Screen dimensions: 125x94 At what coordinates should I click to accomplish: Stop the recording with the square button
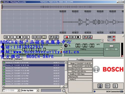[x=78, y=37]
